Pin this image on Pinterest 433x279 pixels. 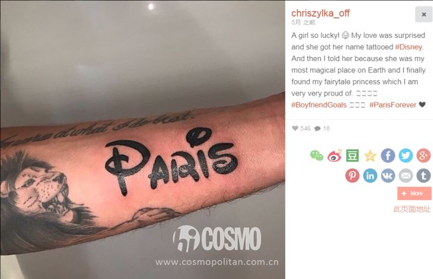tap(352, 175)
